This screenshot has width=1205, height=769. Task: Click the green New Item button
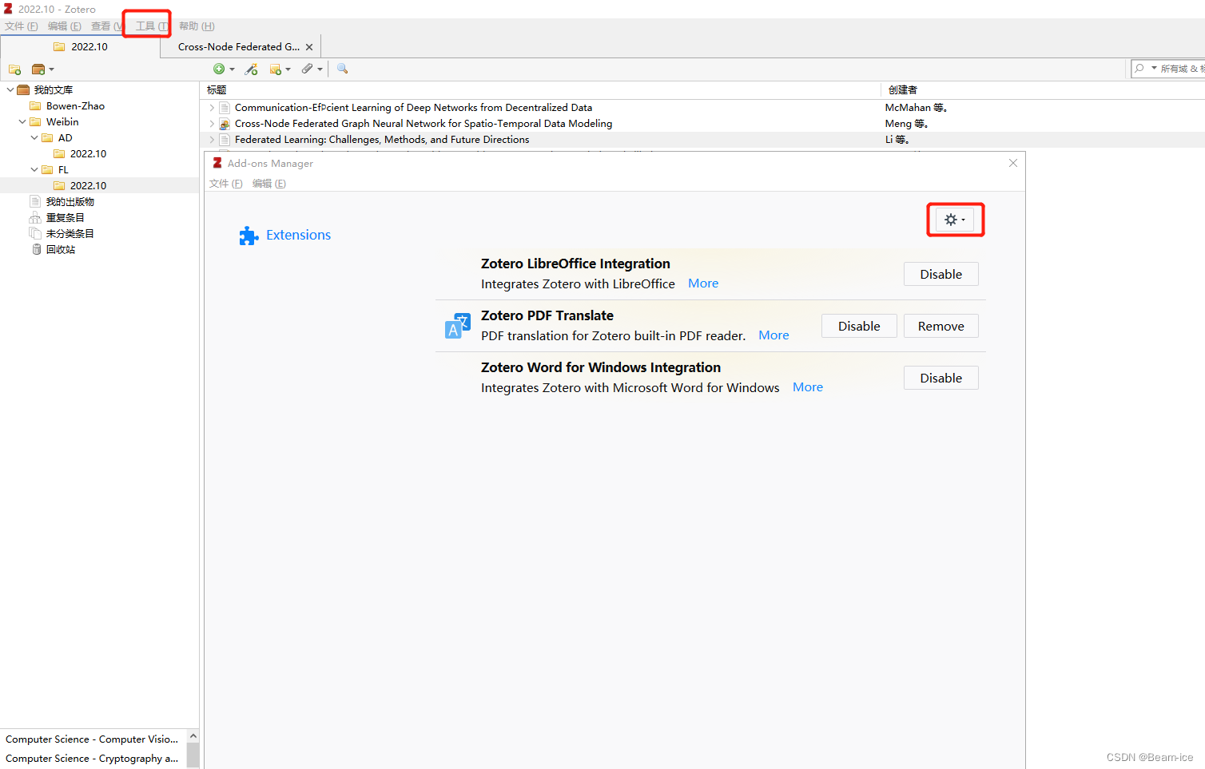[219, 69]
